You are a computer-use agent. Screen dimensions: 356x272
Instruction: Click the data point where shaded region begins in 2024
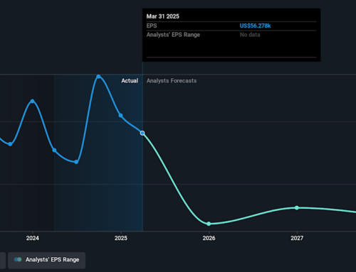click(54, 150)
